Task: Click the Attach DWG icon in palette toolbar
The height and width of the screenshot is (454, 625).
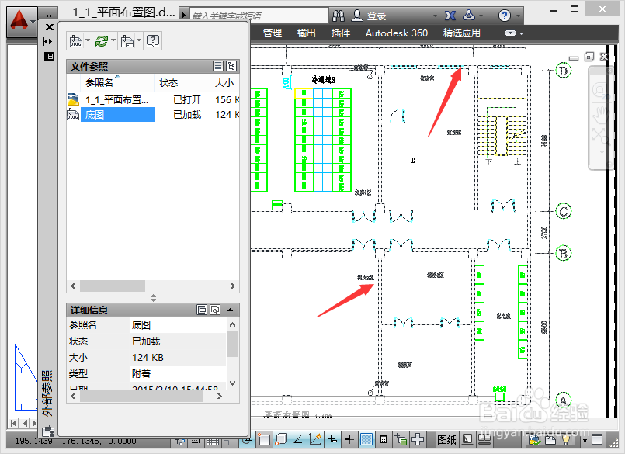Action: 76,40
